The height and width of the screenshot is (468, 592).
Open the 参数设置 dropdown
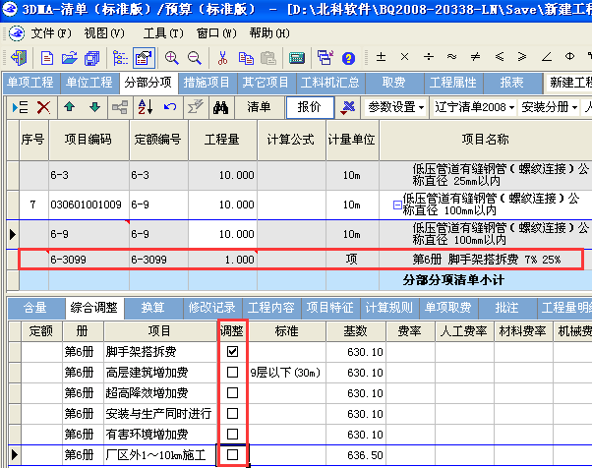(x=395, y=106)
